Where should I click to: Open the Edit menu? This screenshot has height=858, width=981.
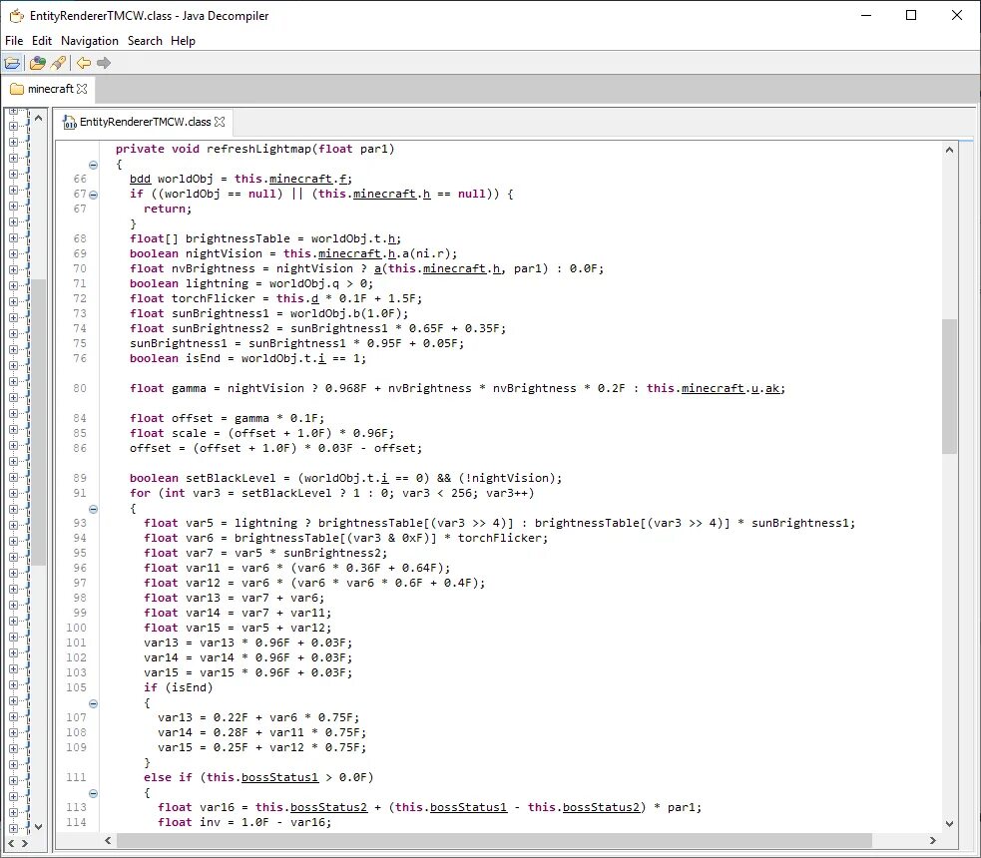coord(41,41)
